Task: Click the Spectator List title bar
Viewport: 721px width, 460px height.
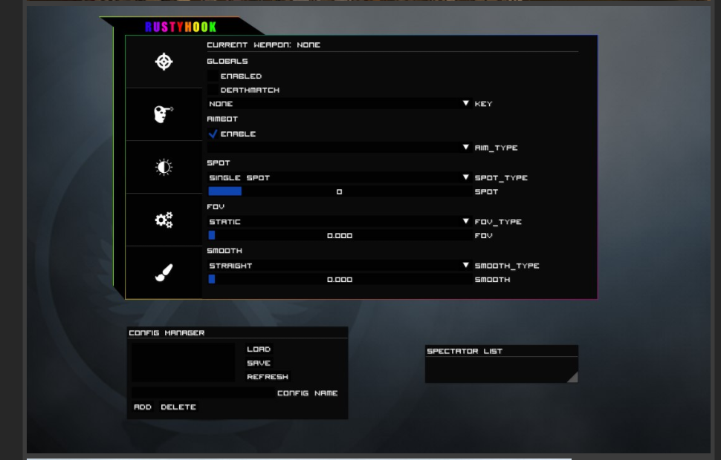Action: click(x=501, y=351)
